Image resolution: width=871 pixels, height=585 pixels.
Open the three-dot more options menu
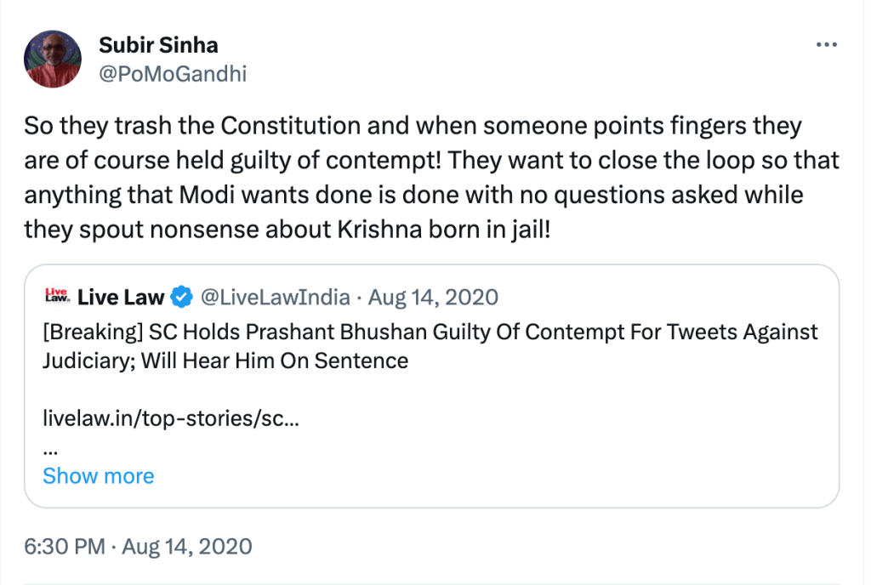(x=826, y=45)
